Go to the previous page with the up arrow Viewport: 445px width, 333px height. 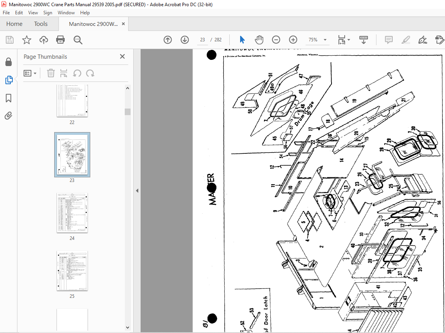point(168,40)
